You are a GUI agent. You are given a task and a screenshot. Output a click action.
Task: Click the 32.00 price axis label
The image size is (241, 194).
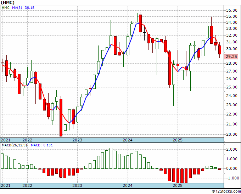click(232, 35)
